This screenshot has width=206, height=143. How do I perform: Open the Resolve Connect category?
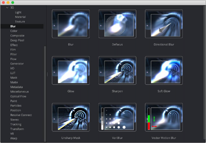pyautogui.click(x=21, y=115)
